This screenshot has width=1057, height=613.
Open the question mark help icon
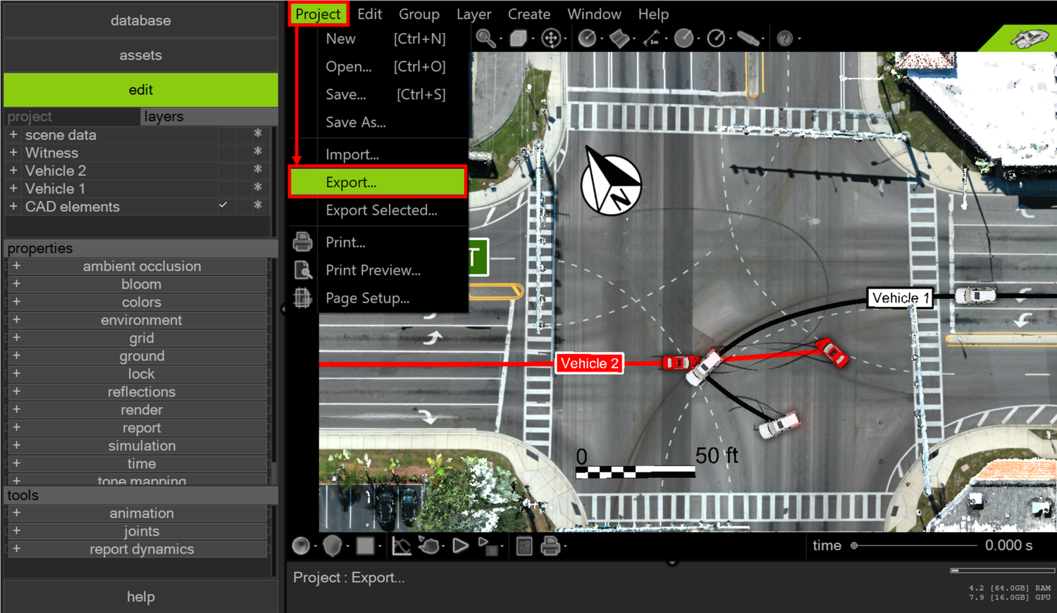[784, 39]
